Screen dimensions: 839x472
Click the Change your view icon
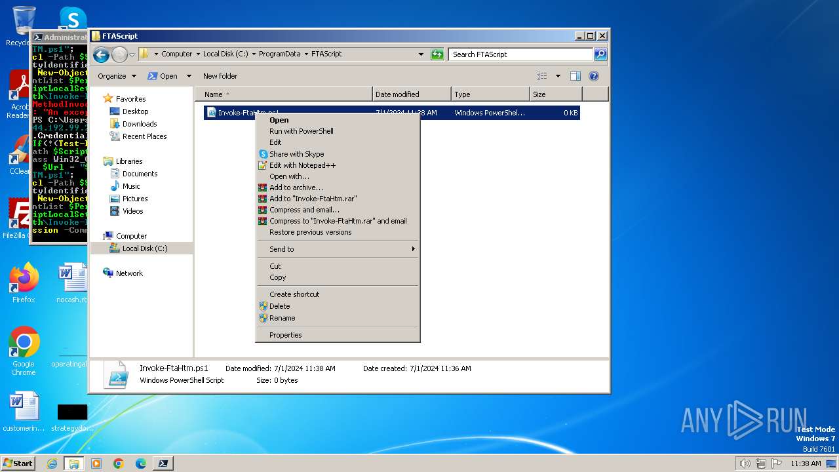541,76
